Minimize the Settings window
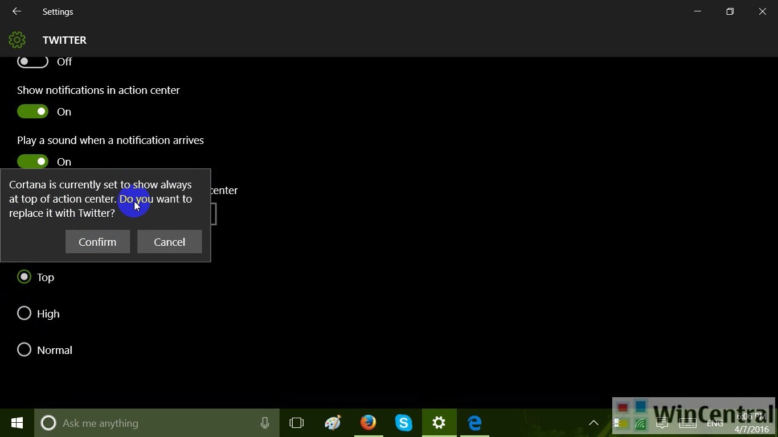This screenshot has height=437, width=778. click(x=698, y=11)
